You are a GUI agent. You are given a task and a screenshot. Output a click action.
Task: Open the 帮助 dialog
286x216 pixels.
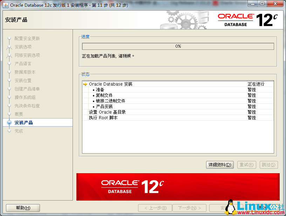coord(22,207)
